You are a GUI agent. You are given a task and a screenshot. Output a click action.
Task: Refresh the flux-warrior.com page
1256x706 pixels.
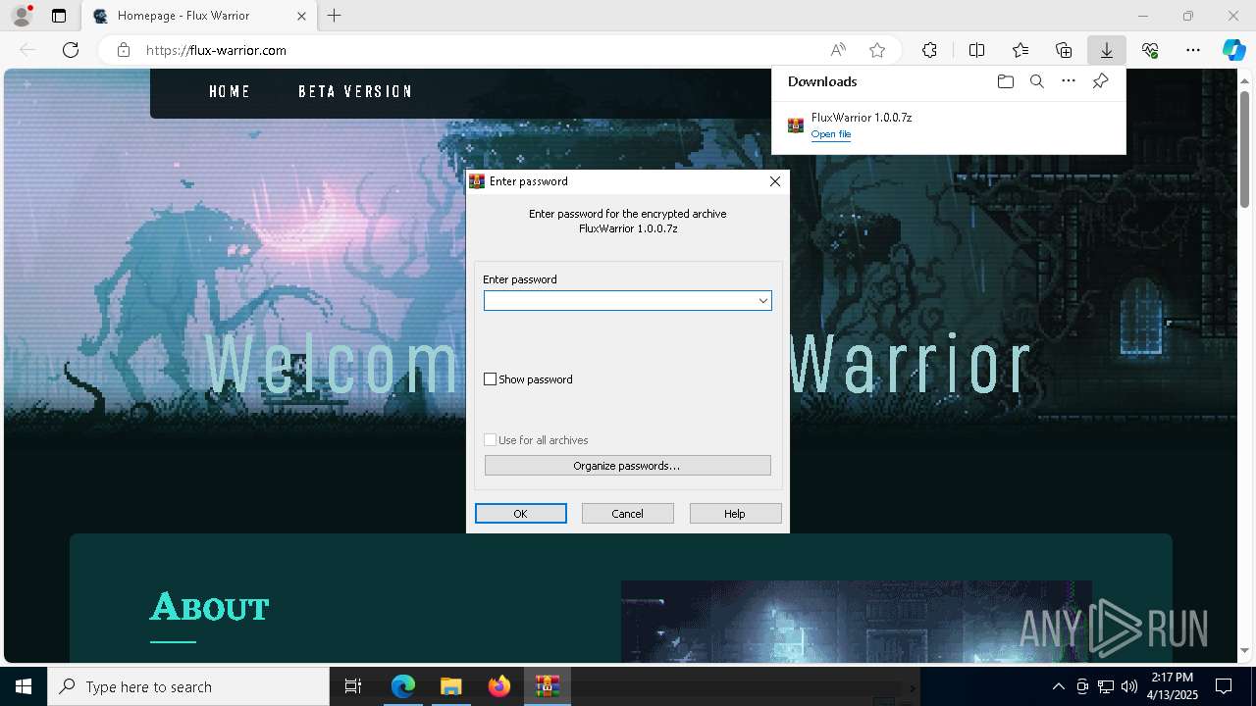71,50
